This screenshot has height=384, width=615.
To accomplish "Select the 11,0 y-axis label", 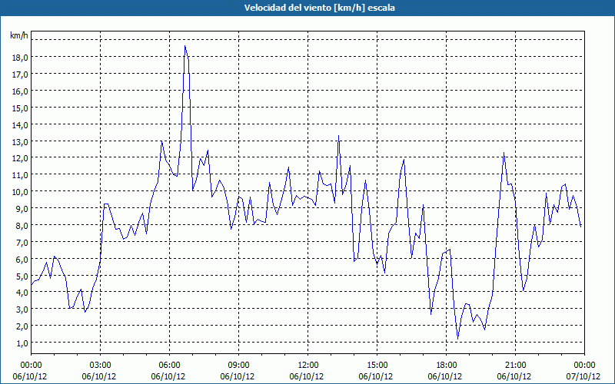I will [x=20, y=175].
